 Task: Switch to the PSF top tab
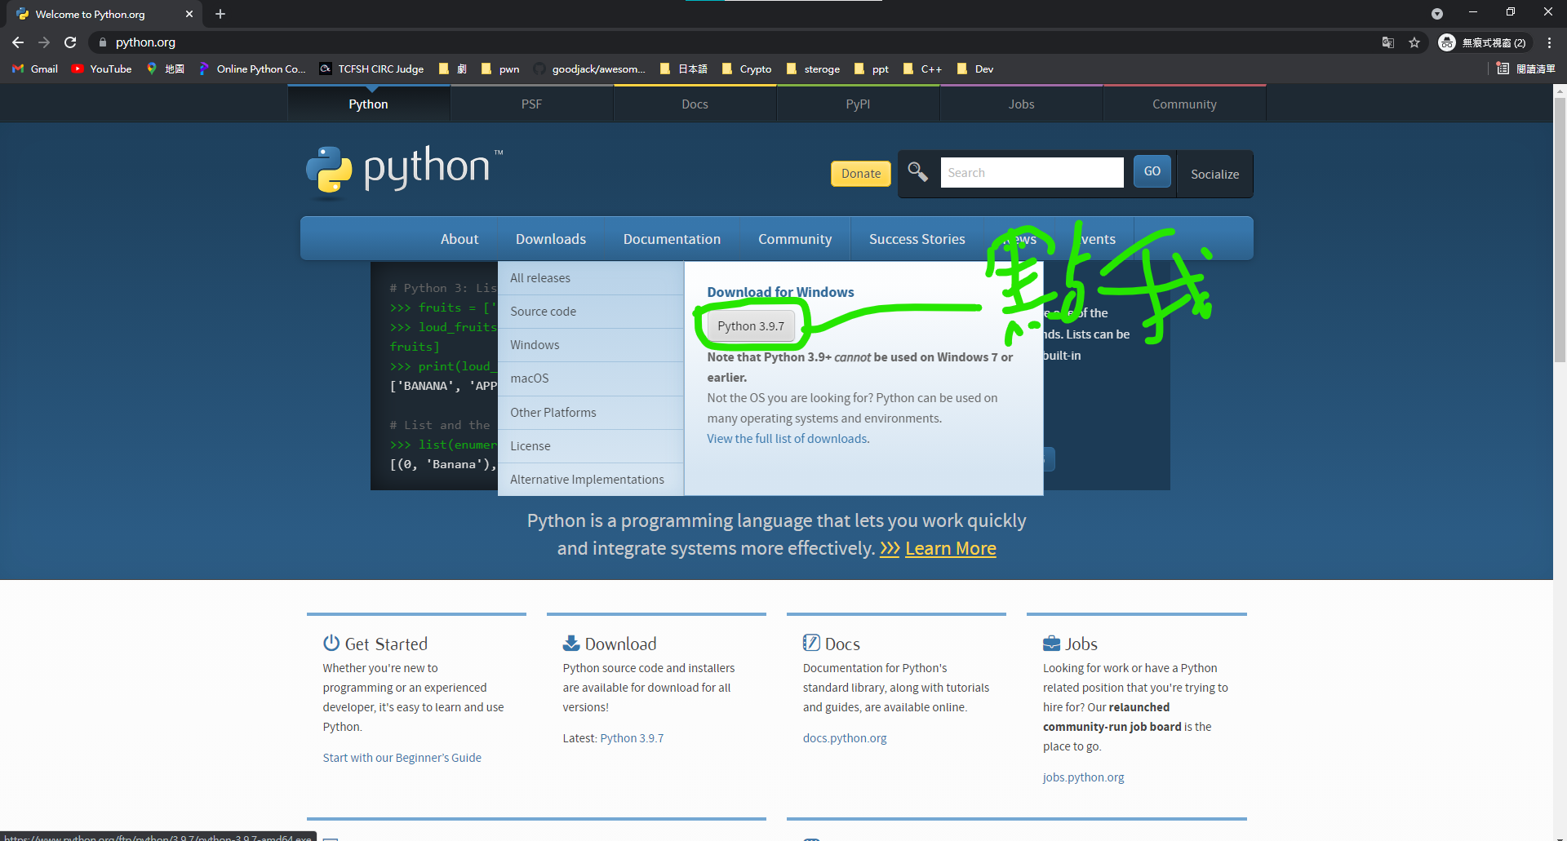531,104
